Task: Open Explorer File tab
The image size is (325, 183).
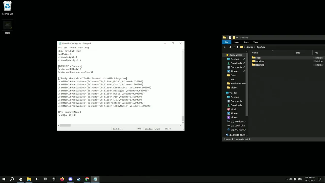Action: tap(226, 42)
